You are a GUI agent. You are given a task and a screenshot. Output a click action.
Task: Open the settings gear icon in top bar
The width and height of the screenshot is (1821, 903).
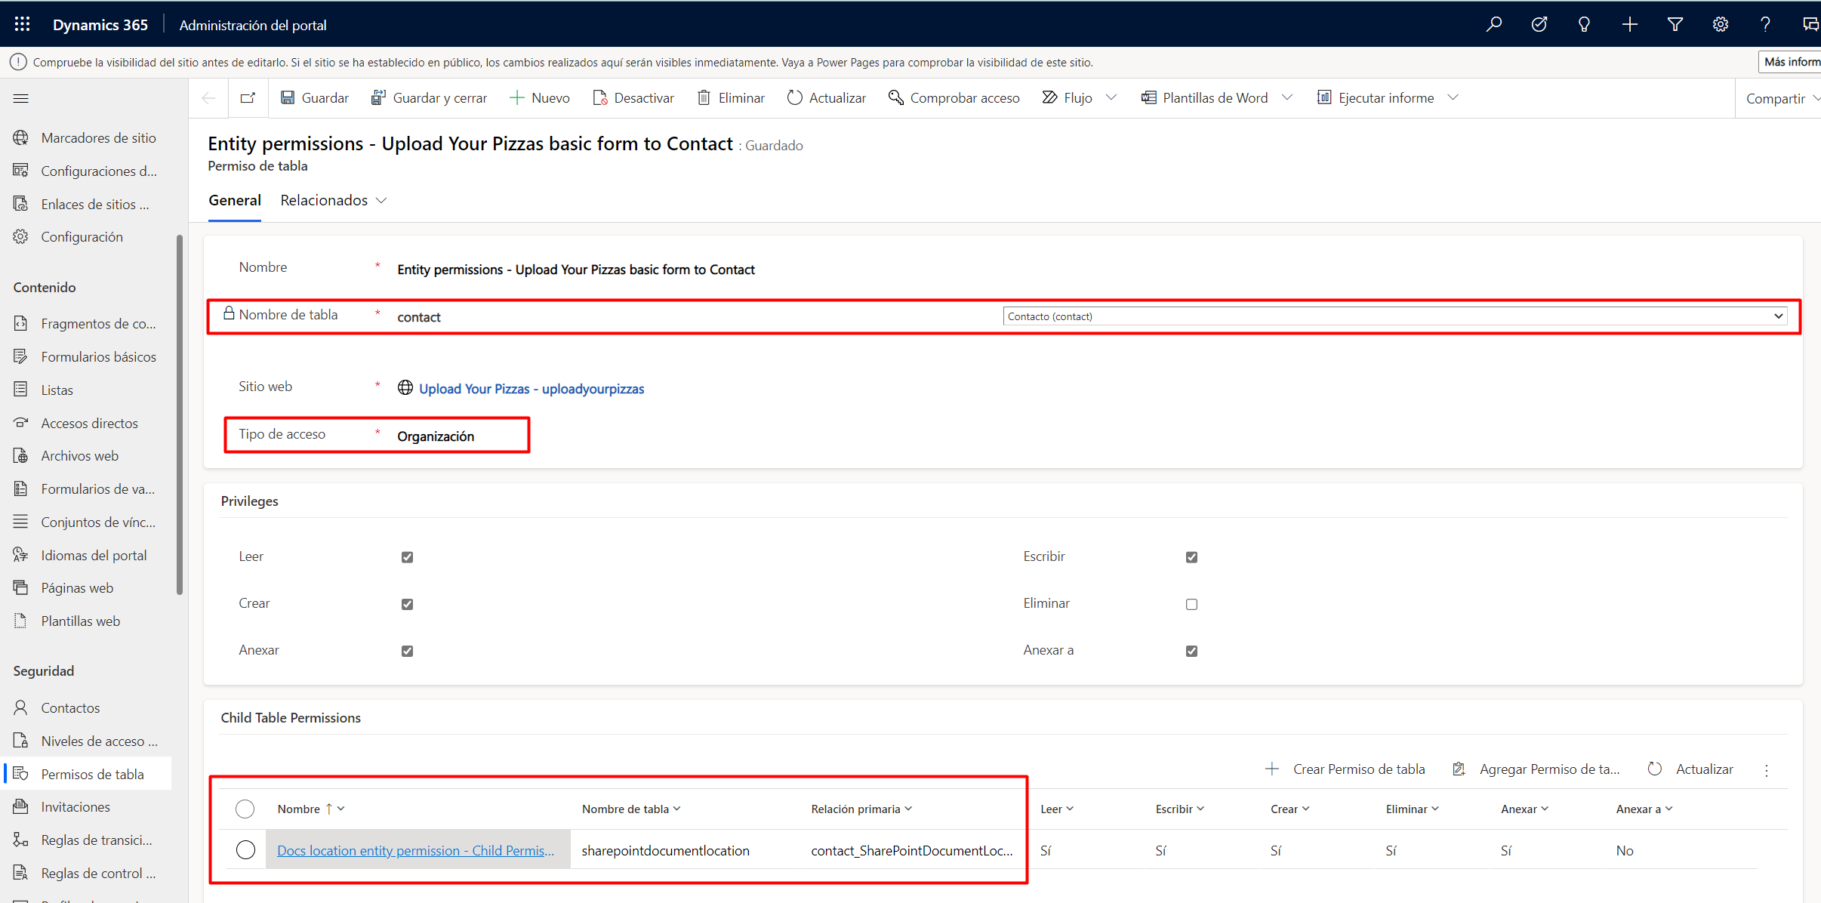coord(1720,24)
